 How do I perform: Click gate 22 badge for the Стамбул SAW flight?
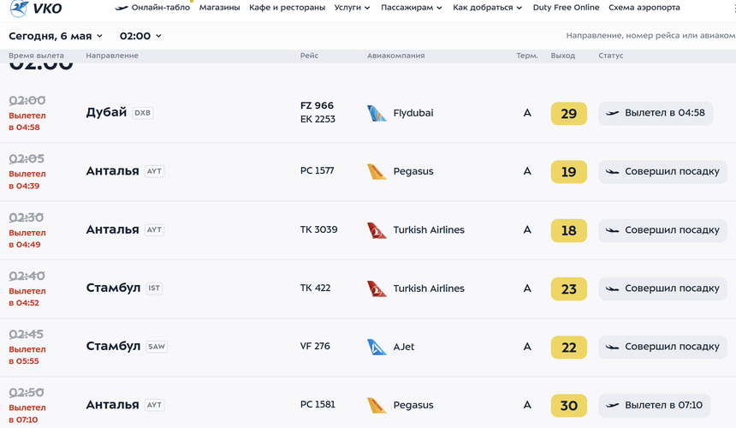tap(569, 348)
